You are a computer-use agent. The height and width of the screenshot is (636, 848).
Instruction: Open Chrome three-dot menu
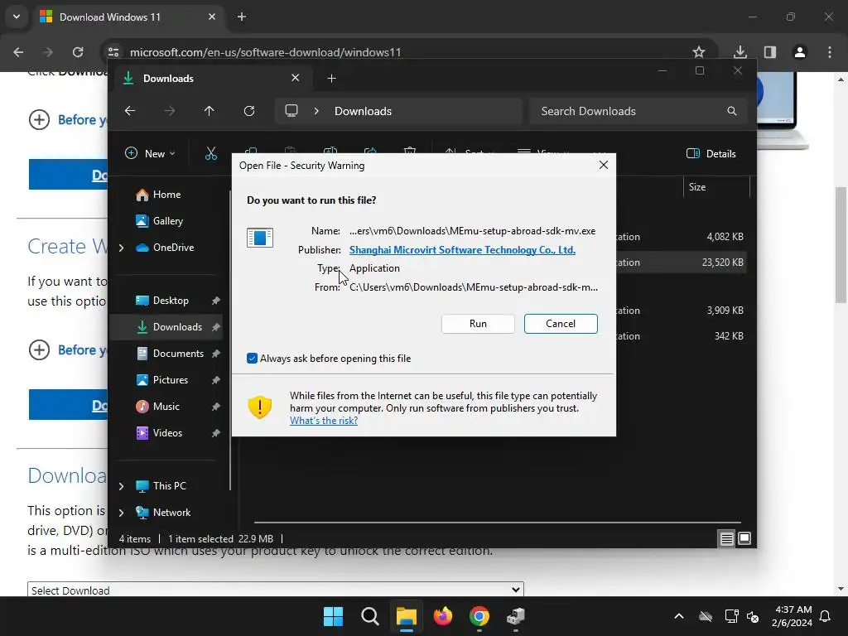point(830,52)
